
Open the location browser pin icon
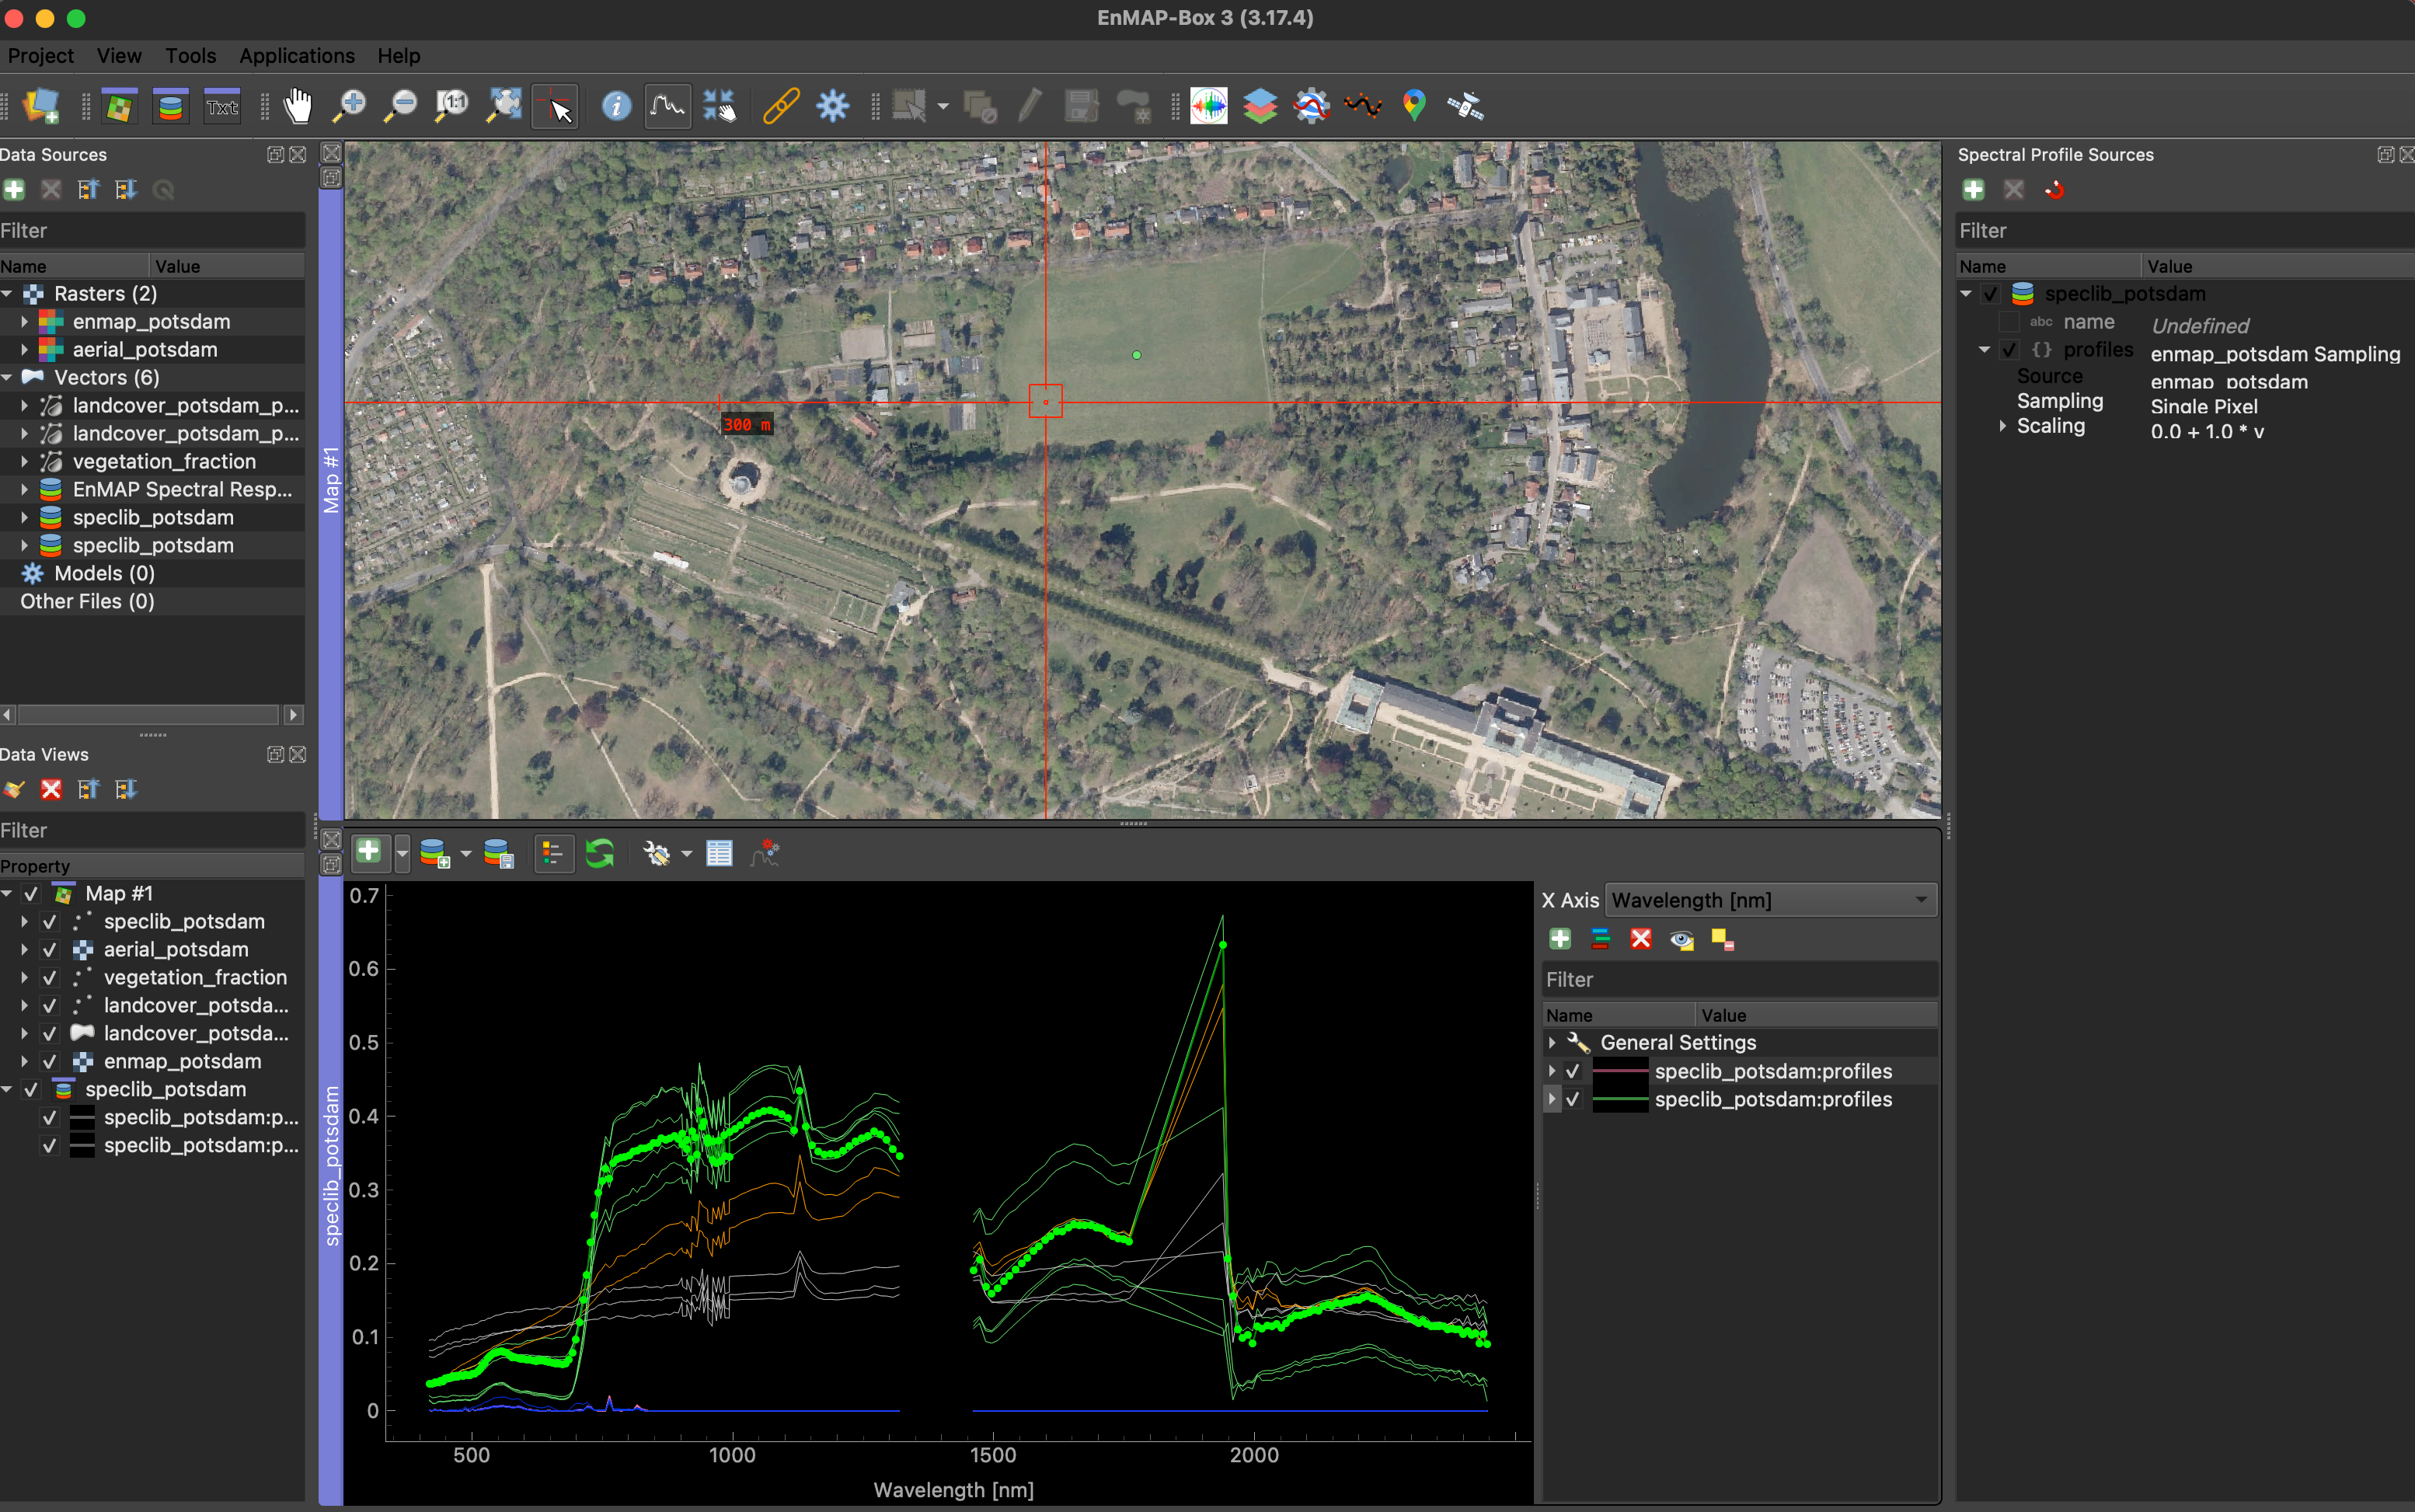point(1414,105)
